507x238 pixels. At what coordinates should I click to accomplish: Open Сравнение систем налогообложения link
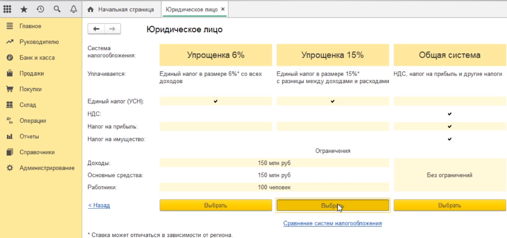coord(332,223)
